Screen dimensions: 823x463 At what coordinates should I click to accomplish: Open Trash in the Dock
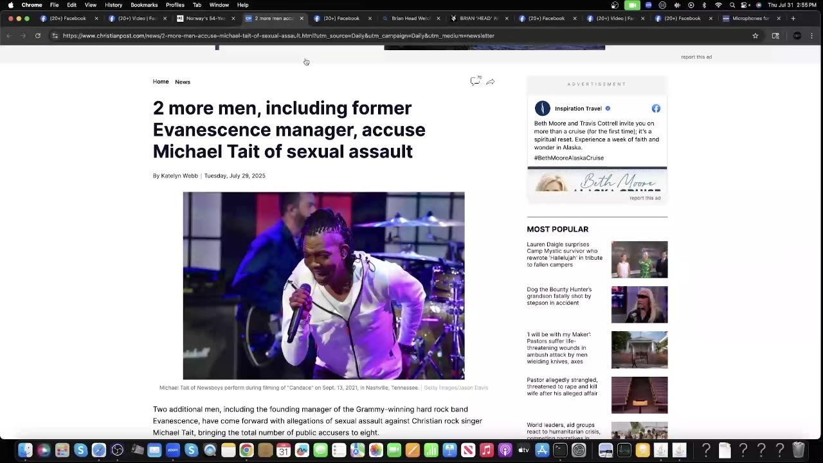[x=799, y=450]
